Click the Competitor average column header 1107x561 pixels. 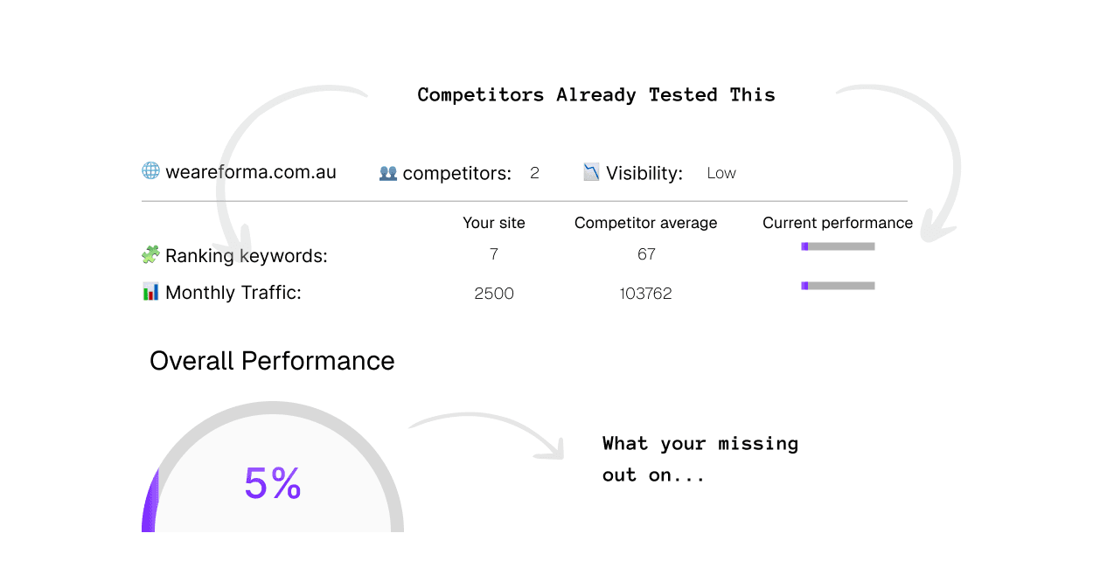pos(645,223)
